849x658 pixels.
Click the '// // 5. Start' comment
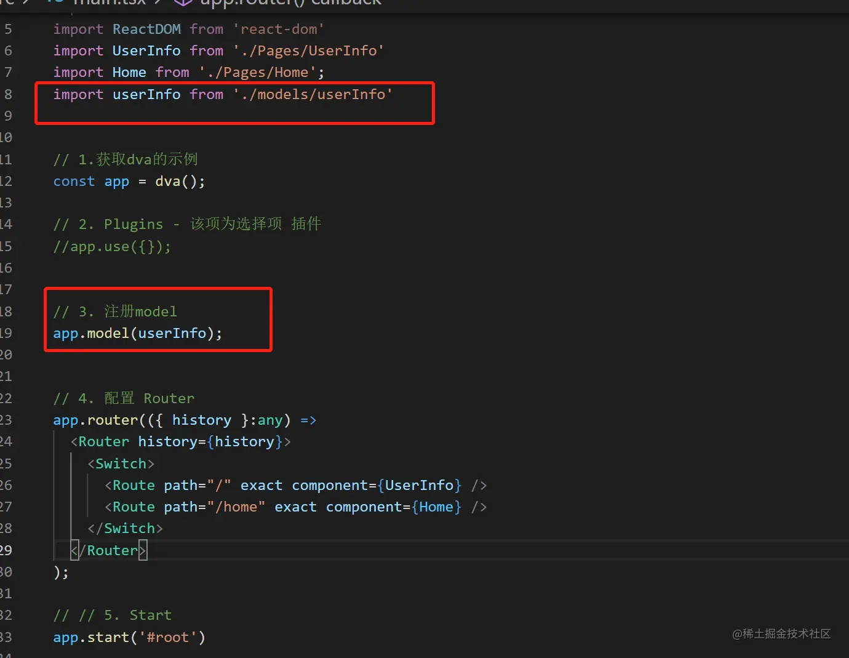(113, 616)
